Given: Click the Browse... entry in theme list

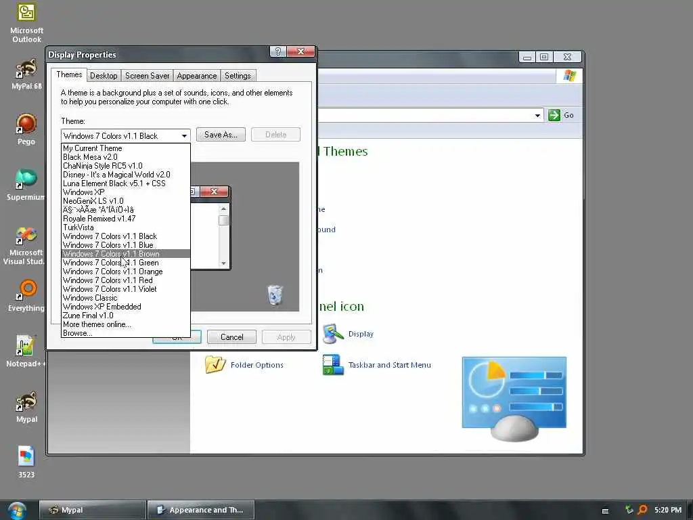Looking at the screenshot, I should point(126,333).
